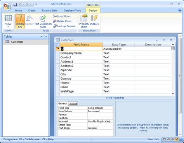Click the Design View status bar icon
Viewport: 184px width, 143px height.
coord(177,140)
